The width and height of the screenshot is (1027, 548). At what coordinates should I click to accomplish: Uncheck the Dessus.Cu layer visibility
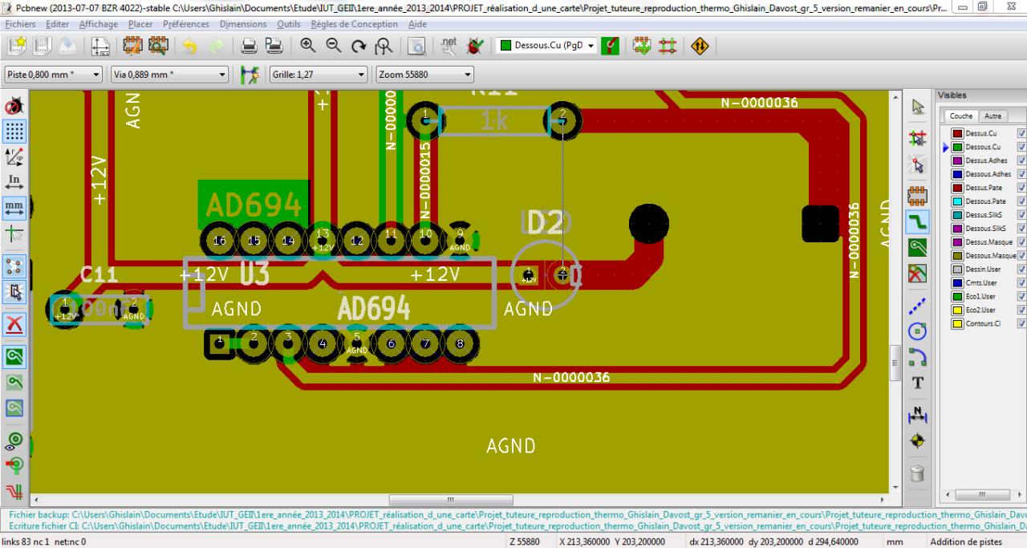[1021, 133]
